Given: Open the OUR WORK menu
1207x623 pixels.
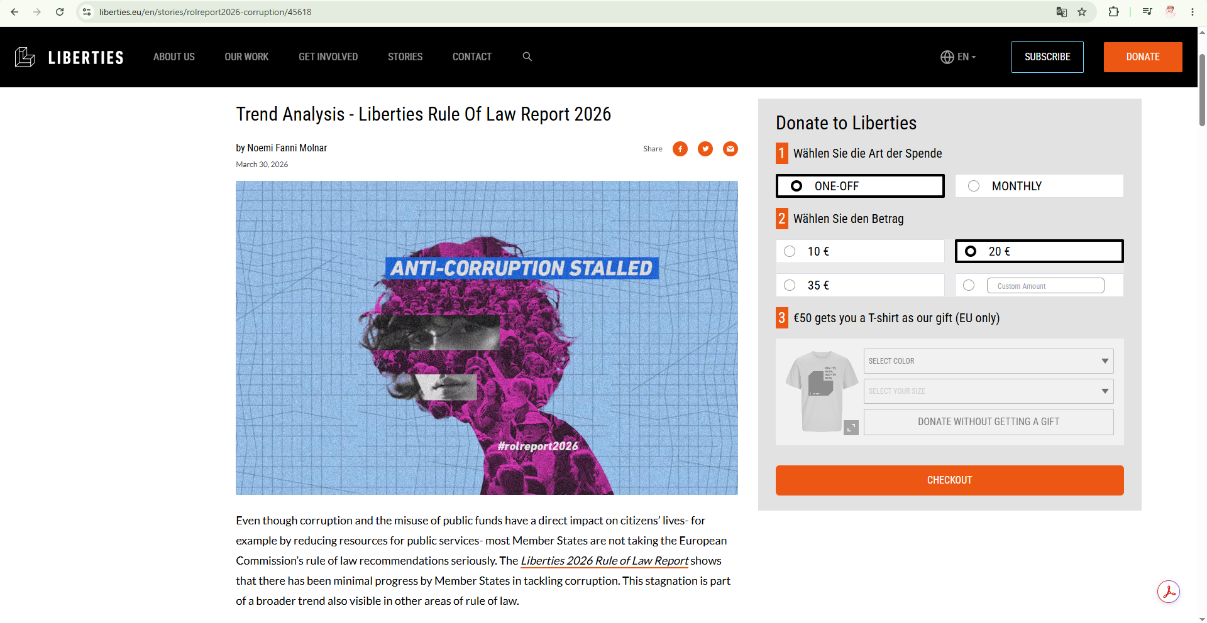Looking at the screenshot, I should 246,57.
